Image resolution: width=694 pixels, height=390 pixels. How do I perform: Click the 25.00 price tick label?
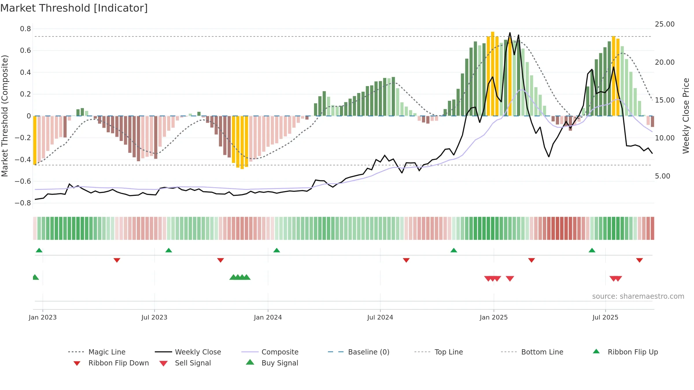(x=665, y=24)
